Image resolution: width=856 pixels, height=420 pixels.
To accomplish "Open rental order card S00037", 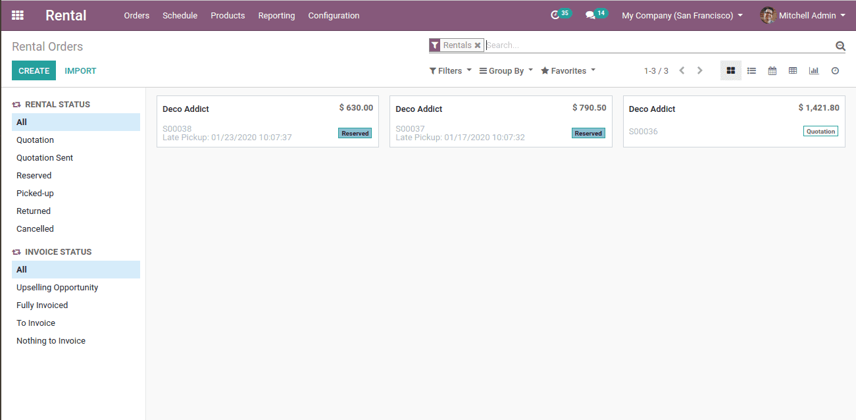I will point(501,121).
